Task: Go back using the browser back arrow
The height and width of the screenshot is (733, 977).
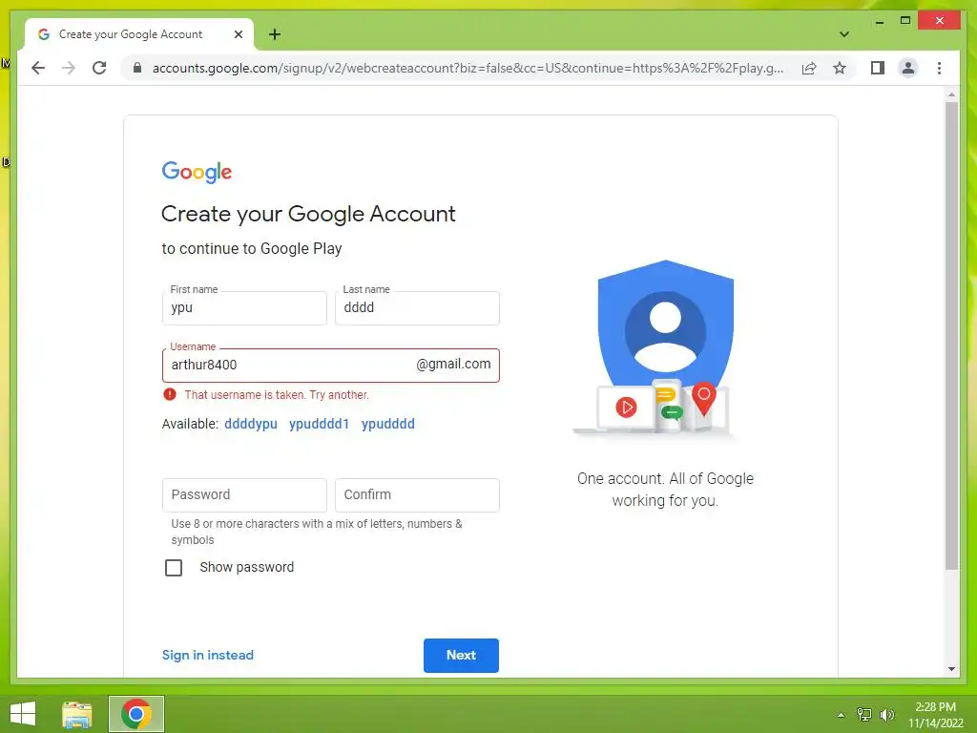Action: pyautogui.click(x=38, y=68)
